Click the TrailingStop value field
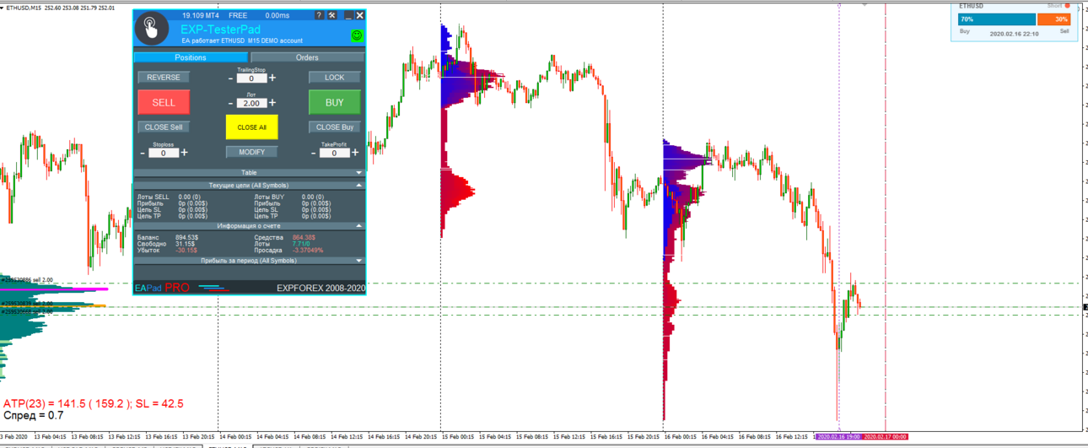 point(251,78)
